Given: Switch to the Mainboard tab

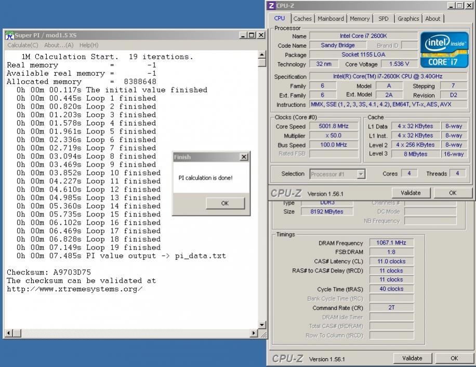Looking at the screenshot, I should pyautogui.click(x=330, y=19).
